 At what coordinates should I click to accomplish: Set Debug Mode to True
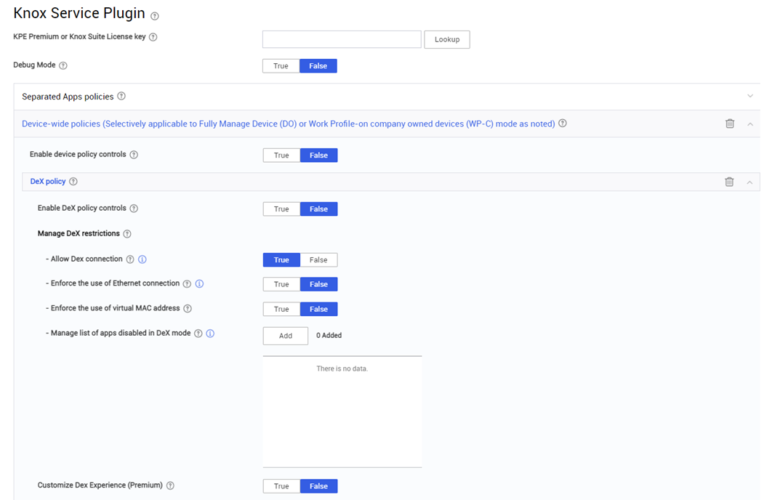click(x=281, y=66)
